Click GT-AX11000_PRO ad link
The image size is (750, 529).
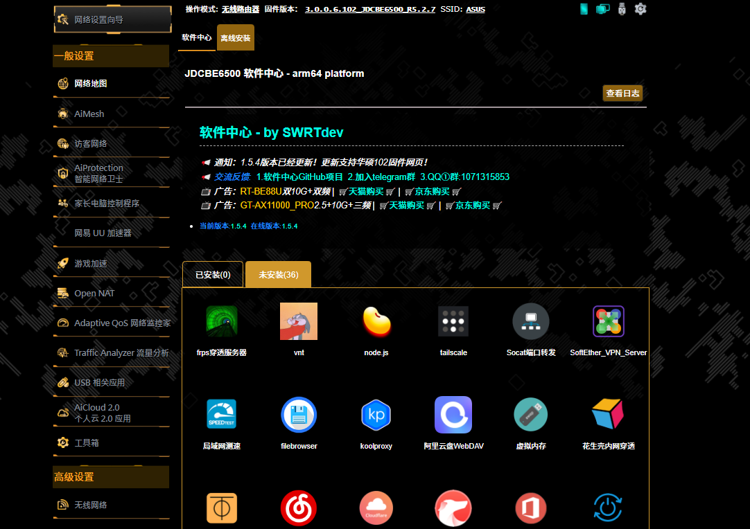tap(277, 206)
